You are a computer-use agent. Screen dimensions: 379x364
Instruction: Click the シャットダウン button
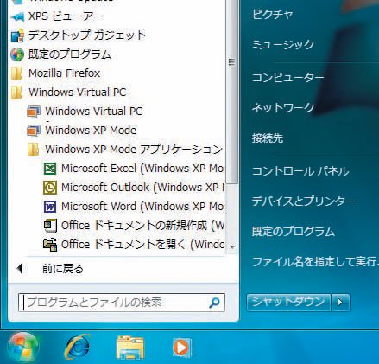[x=288, y=302]
